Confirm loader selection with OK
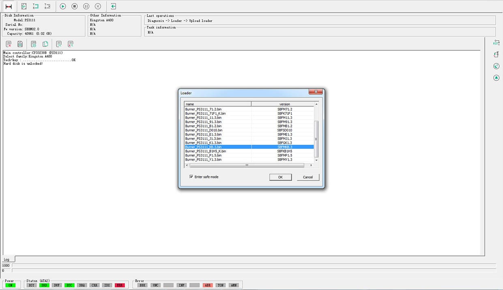 point(280,177)
